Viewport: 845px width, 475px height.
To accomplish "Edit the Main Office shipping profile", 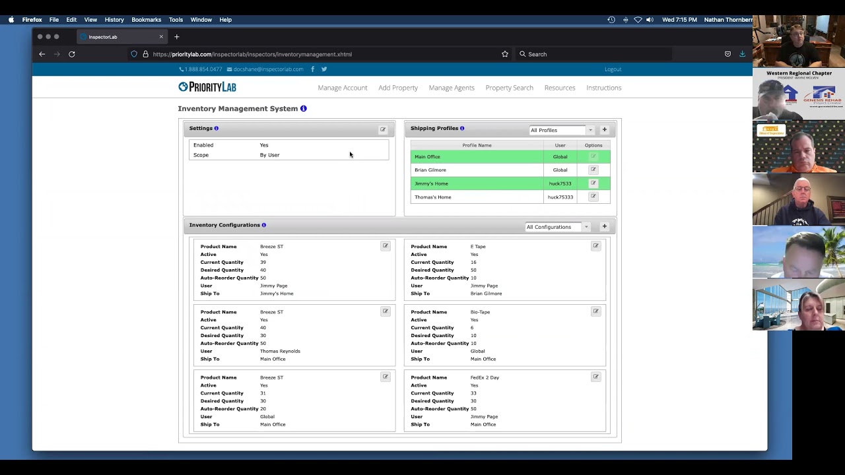I will (593, 156).
